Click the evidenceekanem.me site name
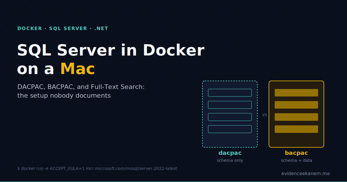The height and width of the screenshot is (182, 347). point(306,174)
